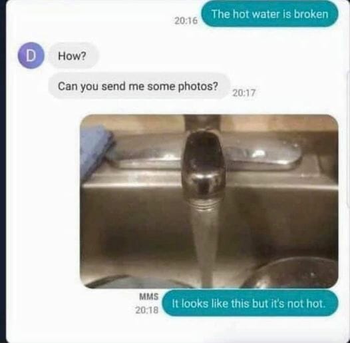This screenshot has height=343, width=350.
Task: Select "The hot water is broken" message bubble
Action: click(269, 14)
